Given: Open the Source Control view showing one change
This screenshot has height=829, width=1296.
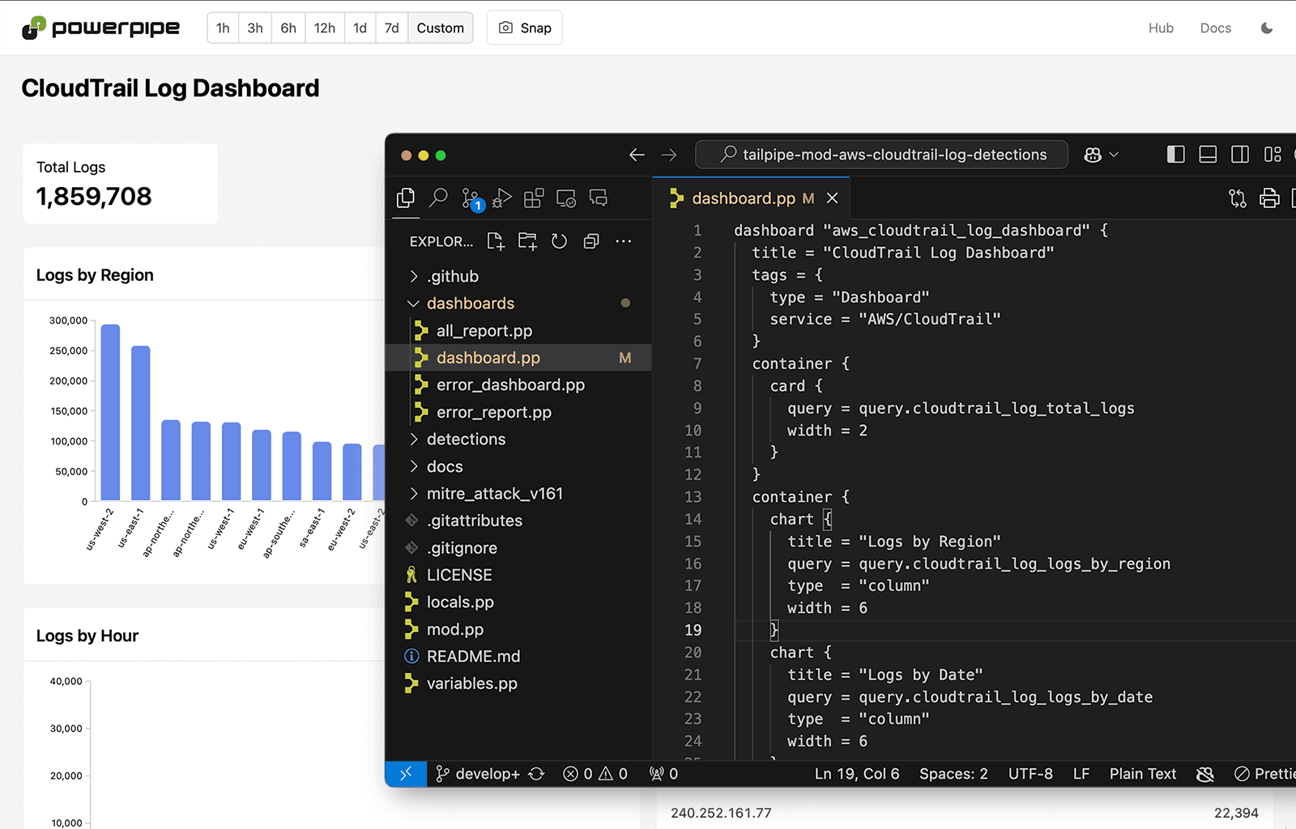Looking at the screenshot, I should click(470, 198).
